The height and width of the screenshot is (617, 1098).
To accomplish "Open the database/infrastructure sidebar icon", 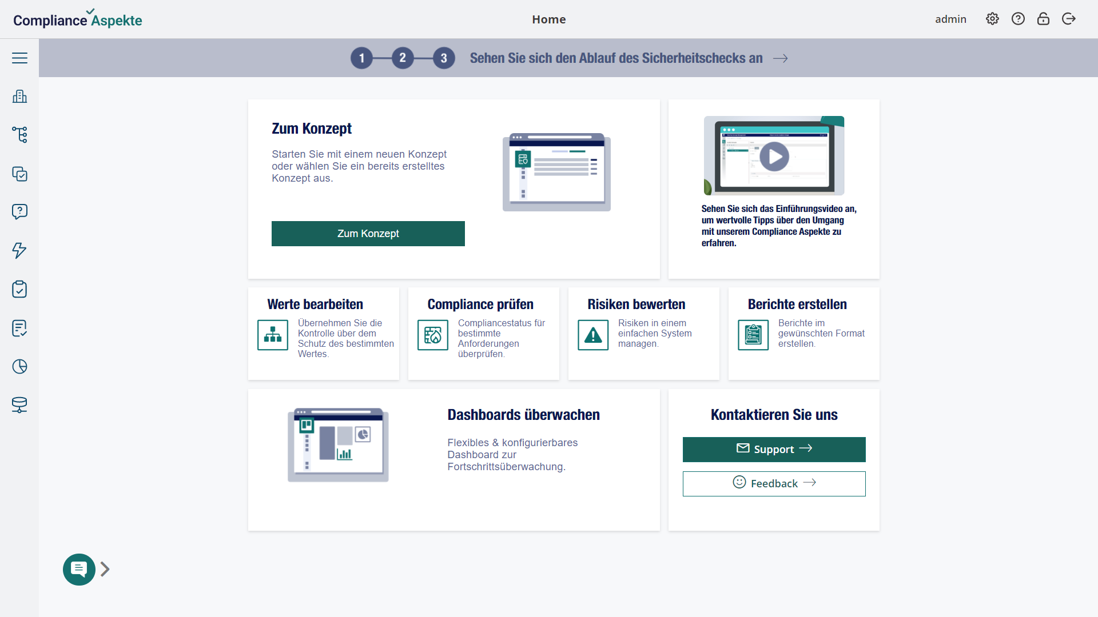I will click(x=19, y=404).
